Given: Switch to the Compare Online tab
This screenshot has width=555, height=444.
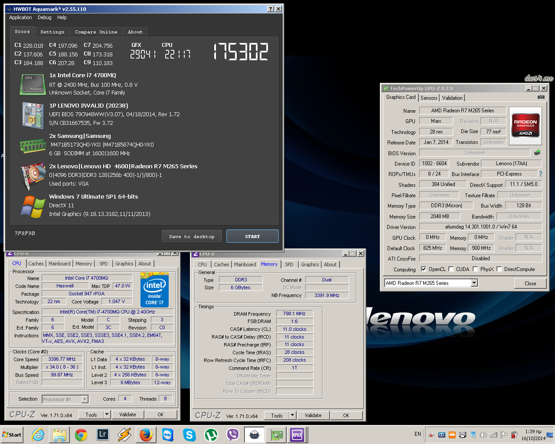Looking at the screenshot, I should 96,32.
